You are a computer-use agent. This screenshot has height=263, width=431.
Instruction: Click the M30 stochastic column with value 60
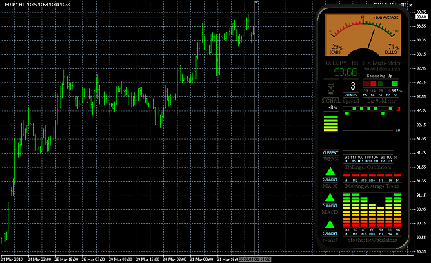click(x=372, y=215)
